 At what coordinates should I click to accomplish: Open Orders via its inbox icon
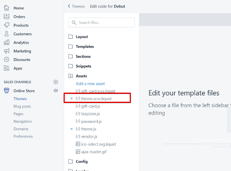[x=7, y=17]
